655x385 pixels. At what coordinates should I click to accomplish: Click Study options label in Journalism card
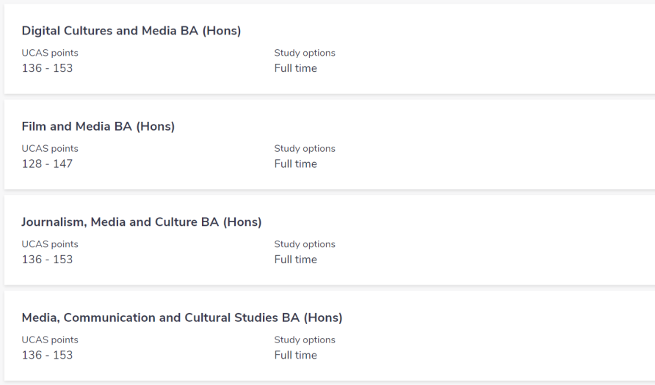(x=305, y=244)
